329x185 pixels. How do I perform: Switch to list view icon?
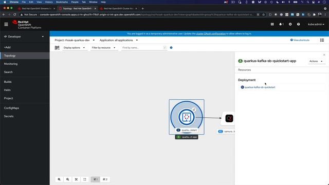(322, 40)
